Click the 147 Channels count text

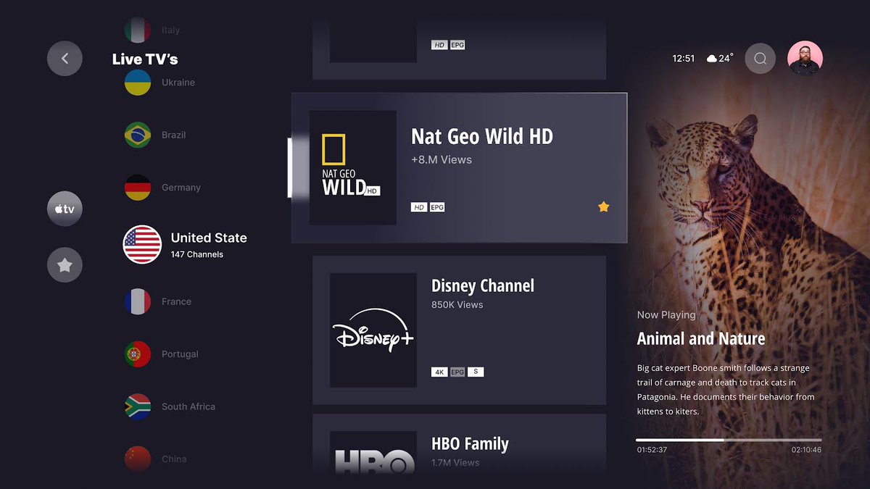coord(196,254)
